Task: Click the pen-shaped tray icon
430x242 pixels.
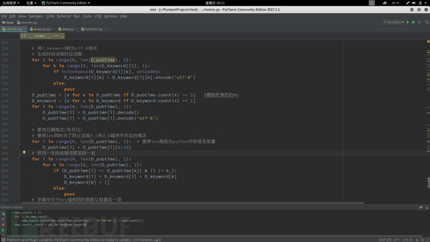Action: 408,2
